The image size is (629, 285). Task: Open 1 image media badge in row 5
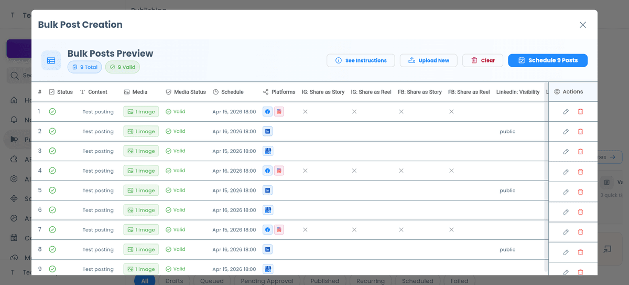pyautogui.click(x=141, y=191)
